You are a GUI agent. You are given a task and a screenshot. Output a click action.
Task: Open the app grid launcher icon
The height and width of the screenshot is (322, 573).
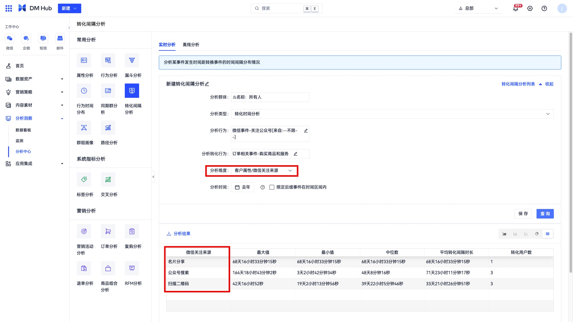(x=9, y=8)
